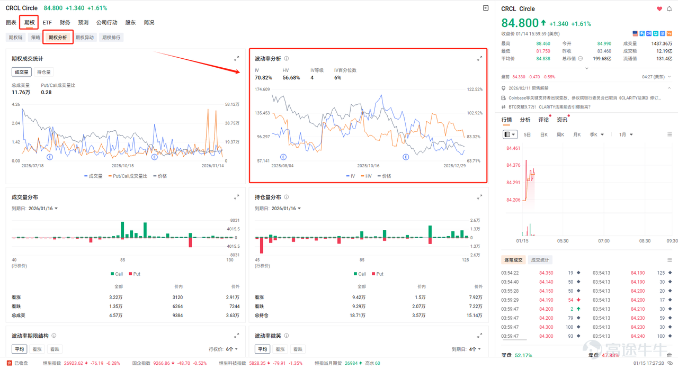678x369 pixels.
Task: Open the Coinbase CLARITY法案 news headline
Action: [x=585, y=98]
